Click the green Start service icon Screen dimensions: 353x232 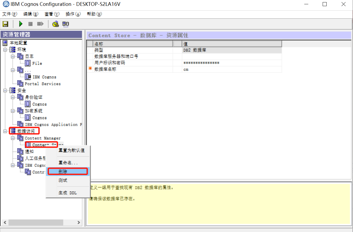pyautogui.click(x=21, y=24)
